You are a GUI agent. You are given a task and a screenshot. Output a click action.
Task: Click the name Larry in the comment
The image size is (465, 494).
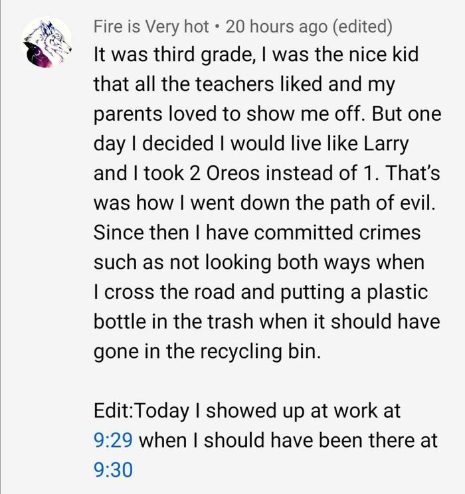pyautogui.click(x=386, y=144)
